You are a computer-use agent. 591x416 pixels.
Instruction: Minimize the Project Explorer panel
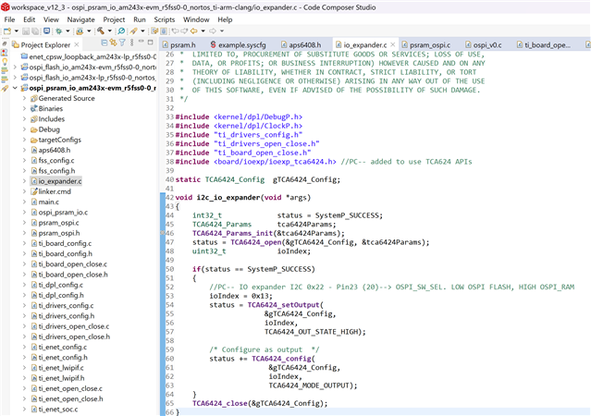[142, 43]
